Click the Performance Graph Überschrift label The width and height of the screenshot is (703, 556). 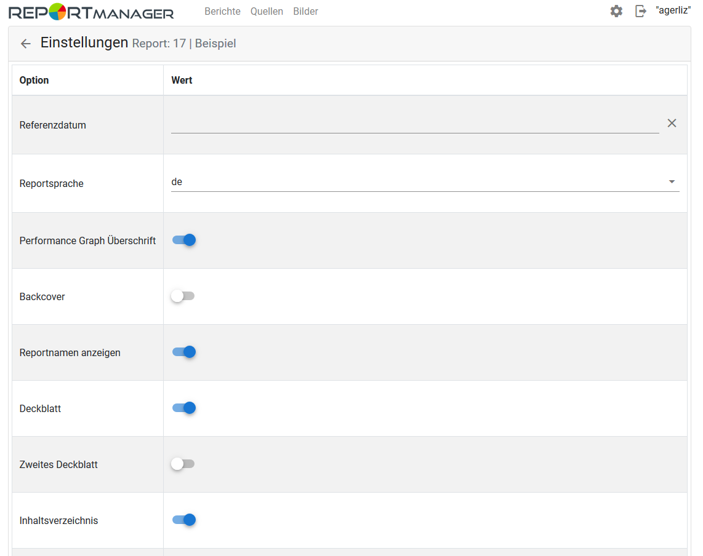[x=87, y=240]
